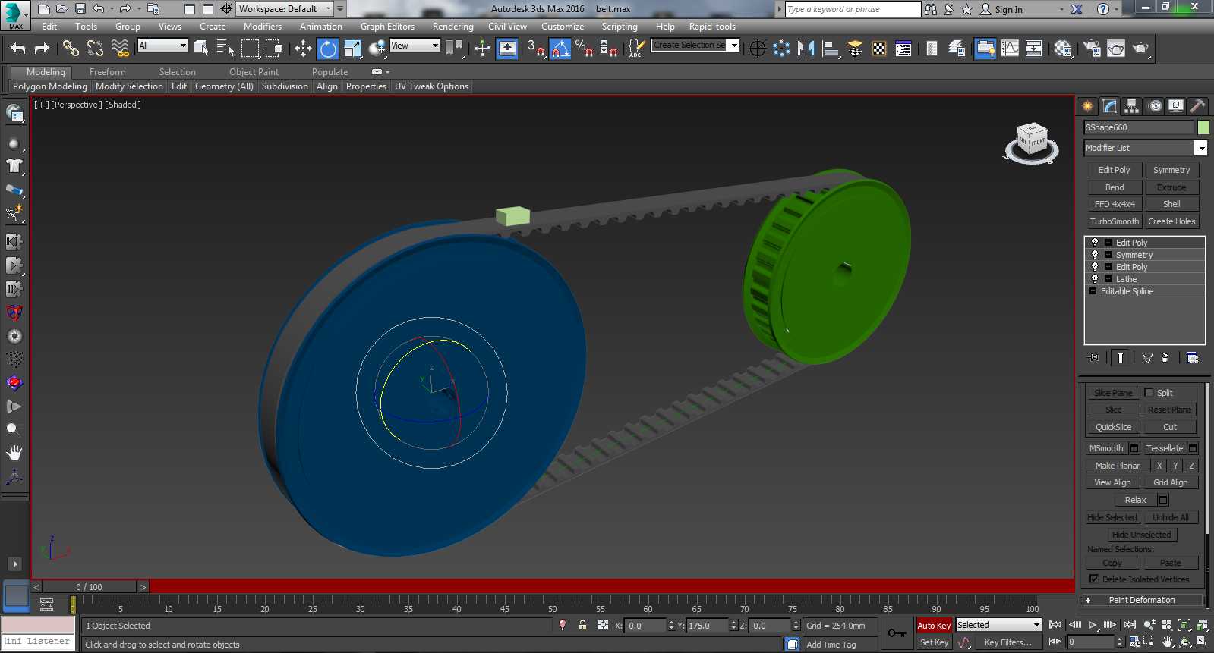The height and width of the screenshot is (653, 1214).
Task: Open the Hierarchy command panel tab
Action: [1132, 106]
